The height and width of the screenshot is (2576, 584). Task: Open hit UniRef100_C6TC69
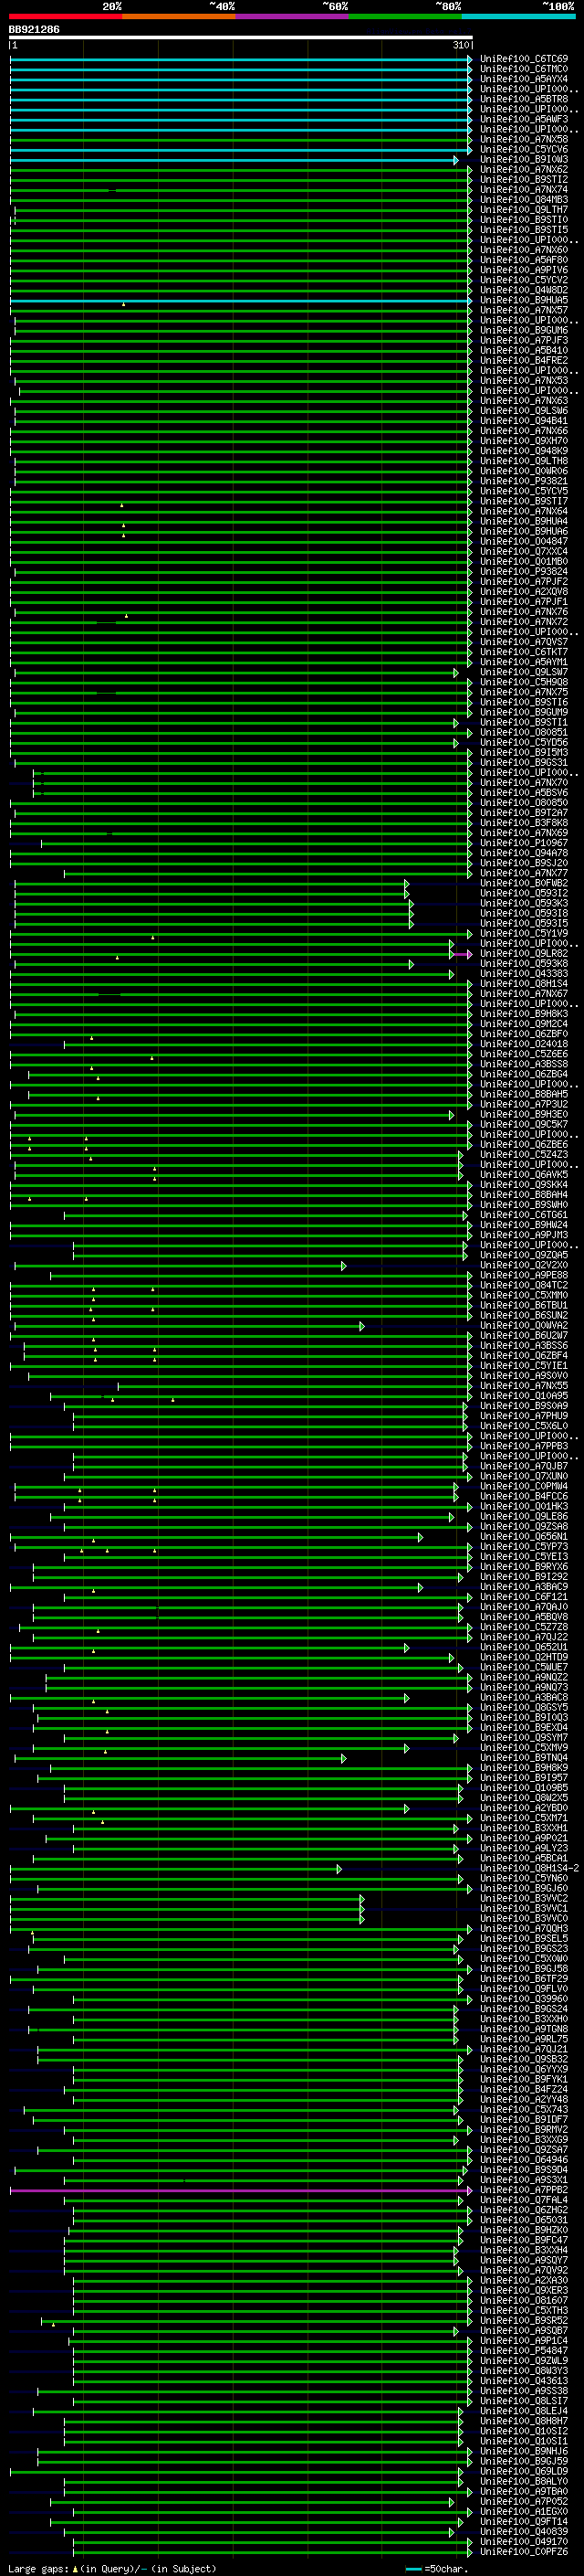pos(524,59)
